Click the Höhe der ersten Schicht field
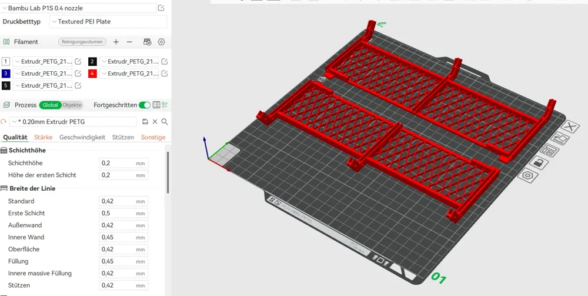588x296 pixels. pyautogui.click(x=123, y=175)
